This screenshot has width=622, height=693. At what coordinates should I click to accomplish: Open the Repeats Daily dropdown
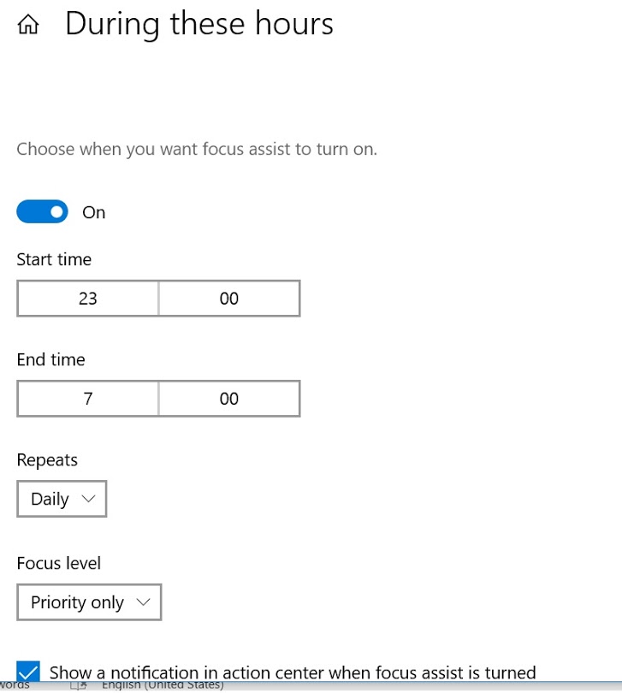coord(61,499)
